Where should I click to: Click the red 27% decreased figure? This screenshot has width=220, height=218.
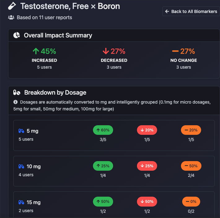[x=114, y=51]
